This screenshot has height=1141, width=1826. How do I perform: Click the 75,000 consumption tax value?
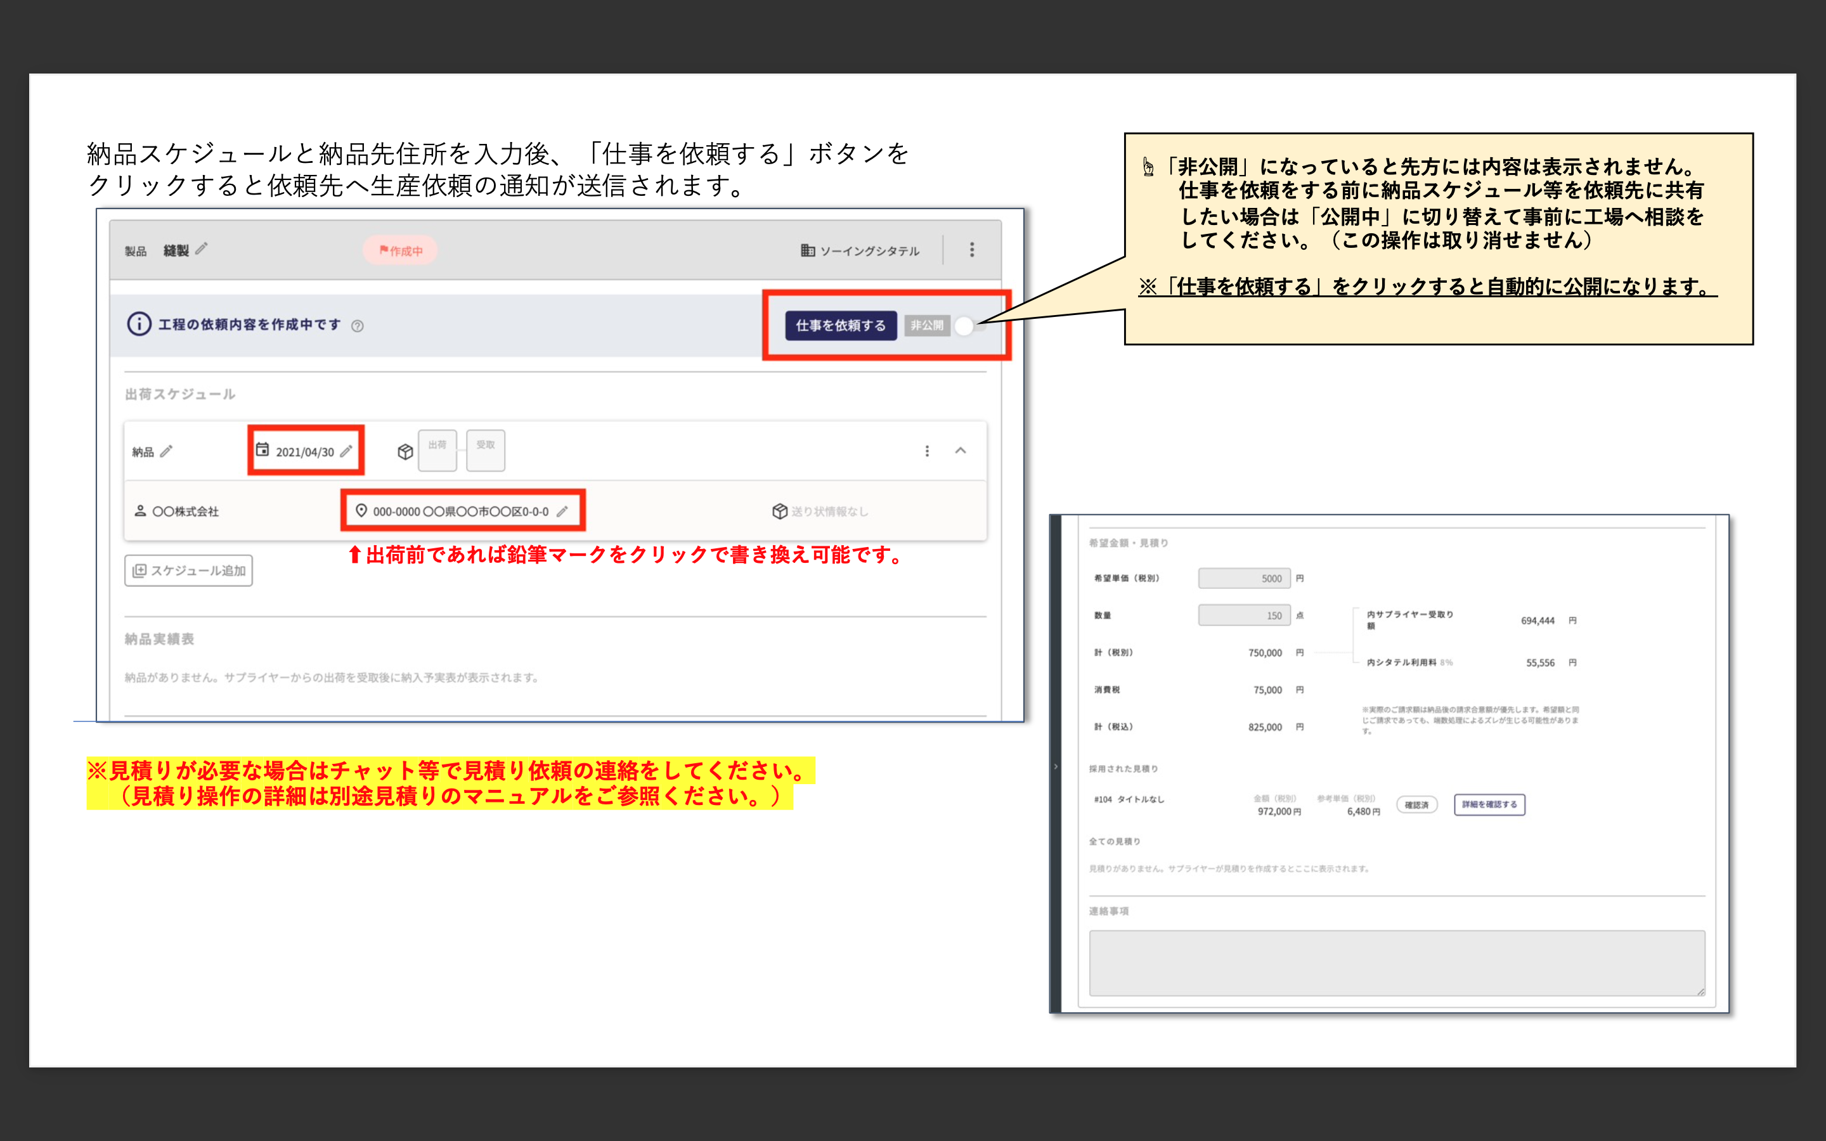[x=1267, y=690]
